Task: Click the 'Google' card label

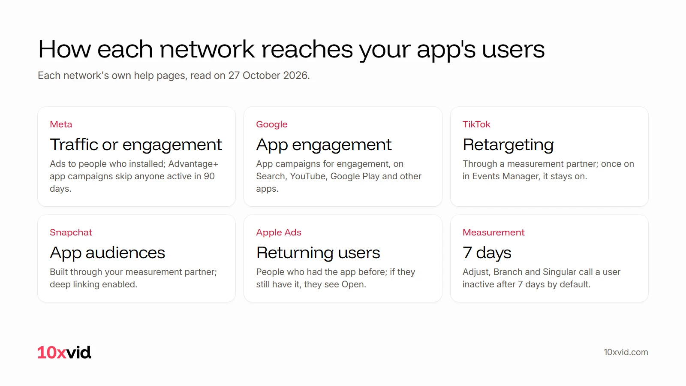Action: click(x=272, y=124)
